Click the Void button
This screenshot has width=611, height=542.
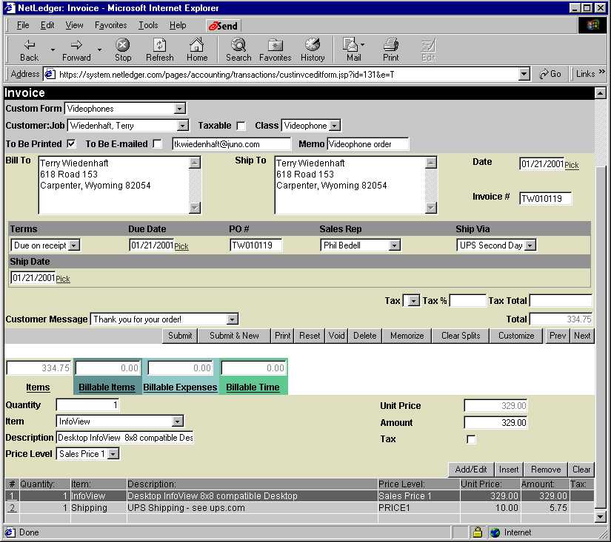(337, 336)
